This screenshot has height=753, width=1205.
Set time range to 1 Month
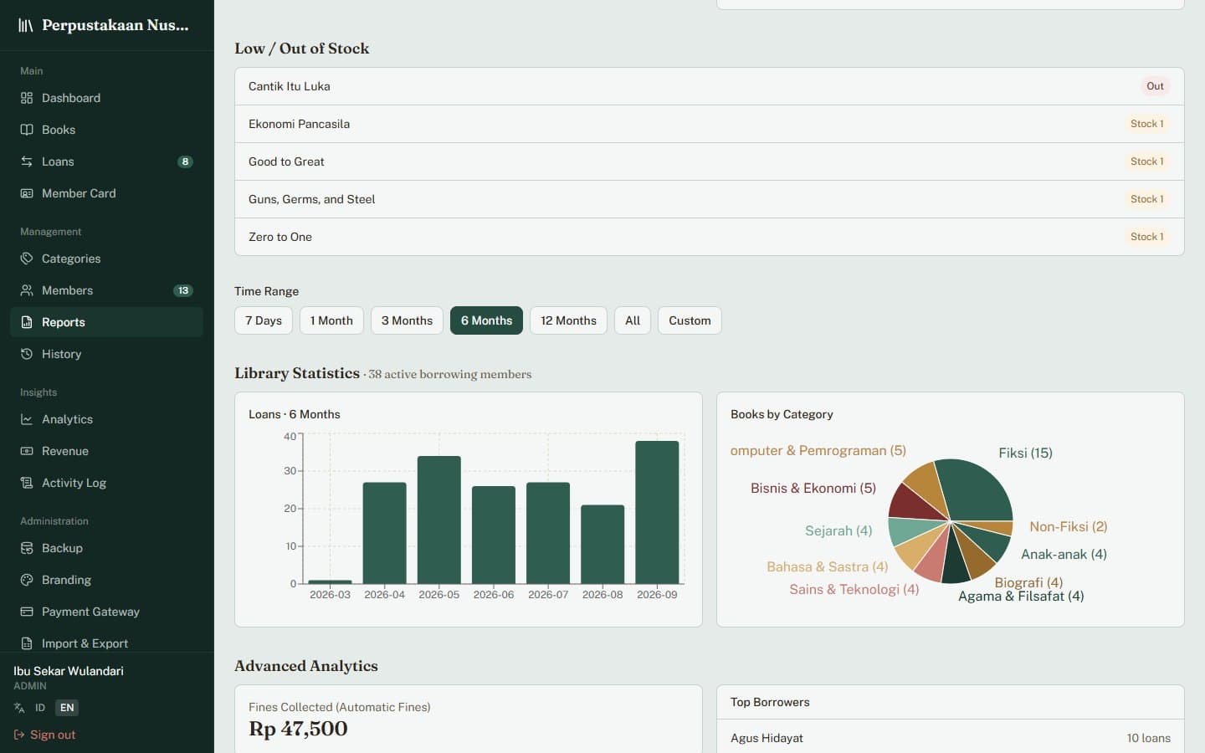(x=331, y=320)
